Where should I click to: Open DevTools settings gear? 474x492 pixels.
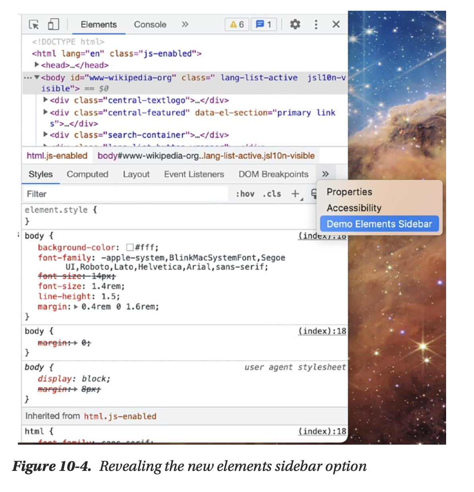coord(295,25)
